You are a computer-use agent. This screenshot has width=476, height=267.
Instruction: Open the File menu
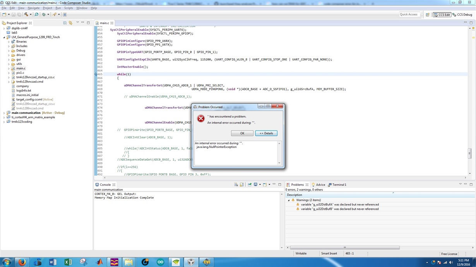point(4,8)
